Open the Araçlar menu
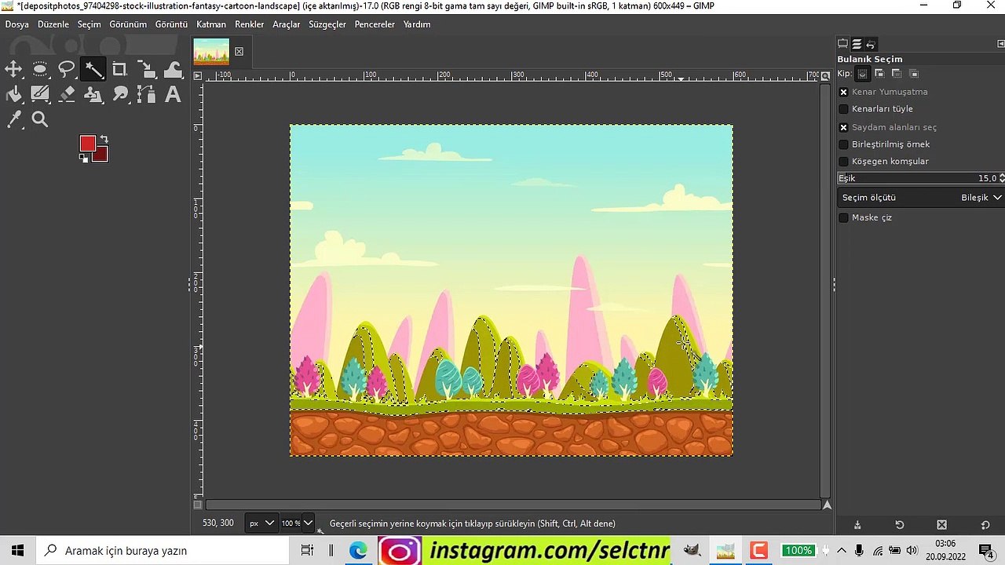 pyautogui.click(x=287, y=24)
